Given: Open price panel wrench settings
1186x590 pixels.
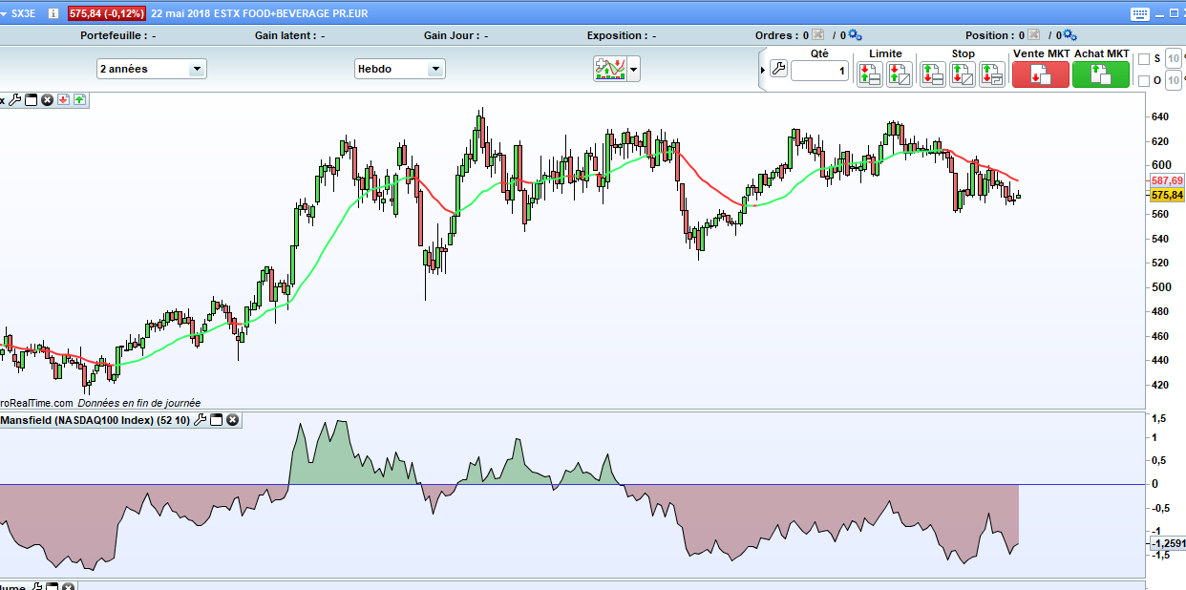Looking at the screenshot, I should pyautogui.click(x=15, y=99).
